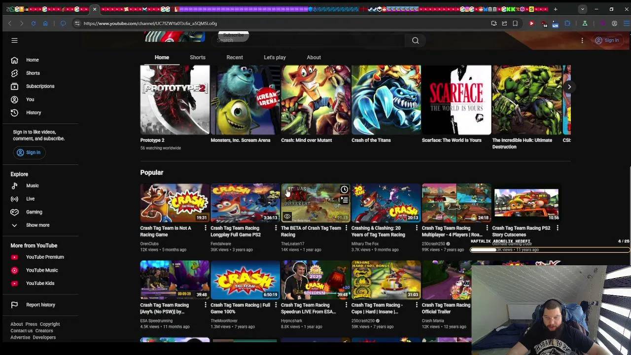Image resolution: width=631 pixels, height=355 pixels.
Task: Open action menu for Cups Hard Insane video
Action: pyautogui.click(x=417, y=305)
